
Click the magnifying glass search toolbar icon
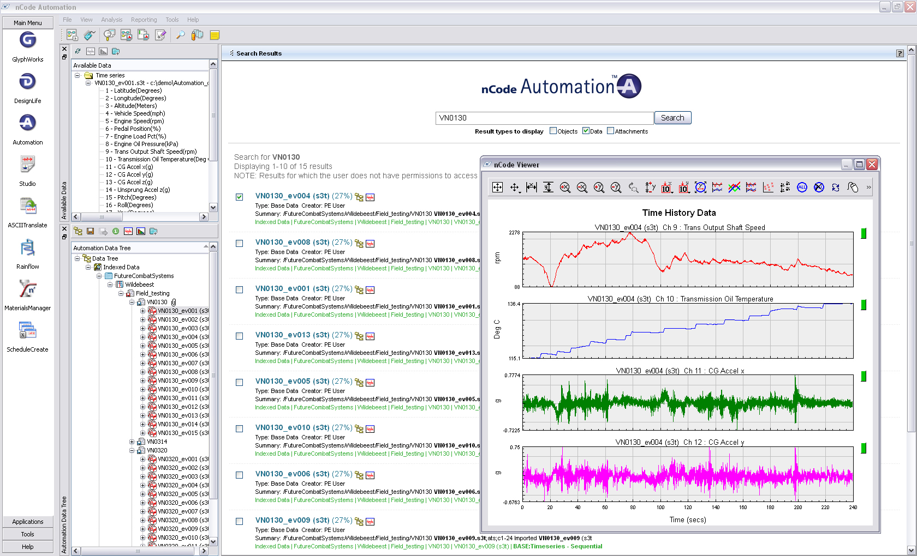pos(180,35)
